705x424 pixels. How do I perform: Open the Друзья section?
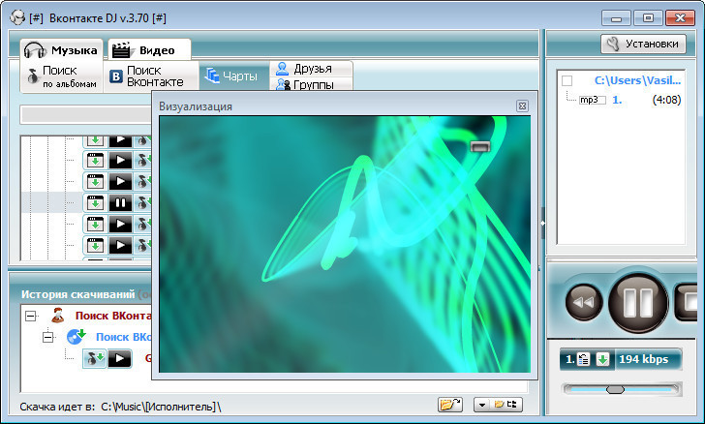[x=311, y=69]
